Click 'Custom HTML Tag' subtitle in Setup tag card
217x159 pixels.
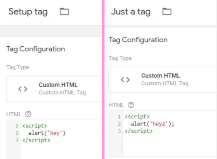[x=62, y=93]
